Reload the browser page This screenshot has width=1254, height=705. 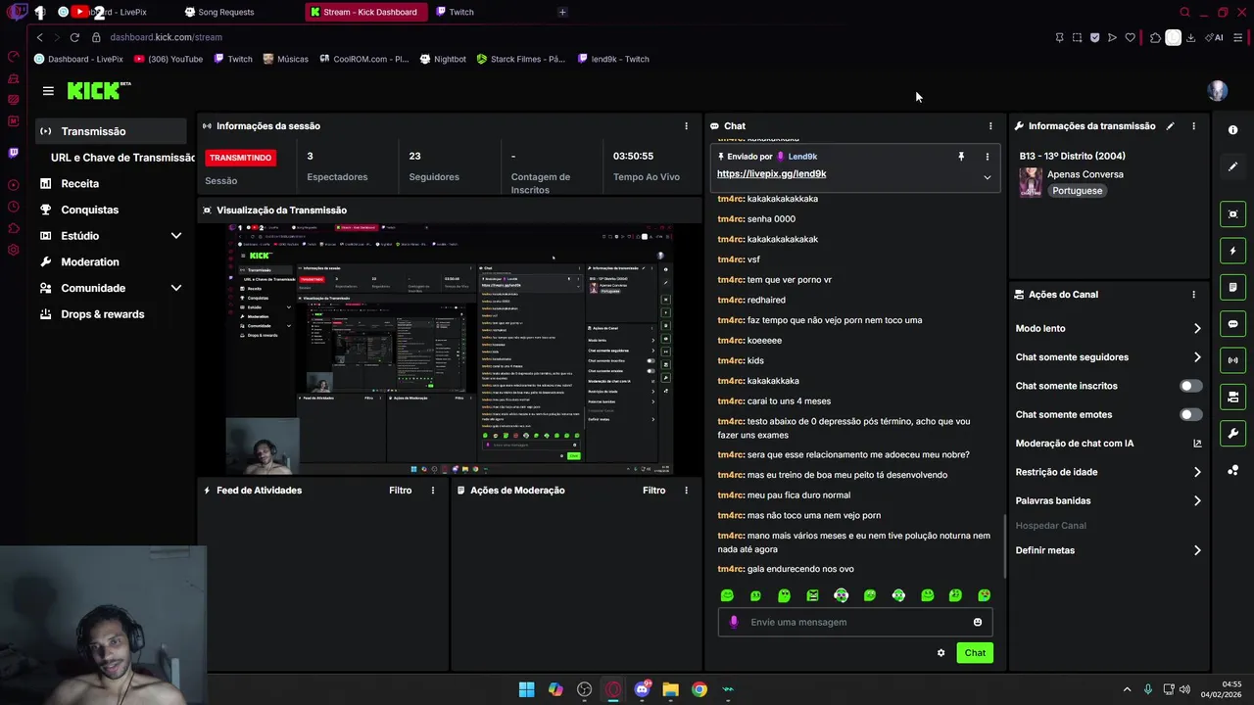click(x=74, y=37)
